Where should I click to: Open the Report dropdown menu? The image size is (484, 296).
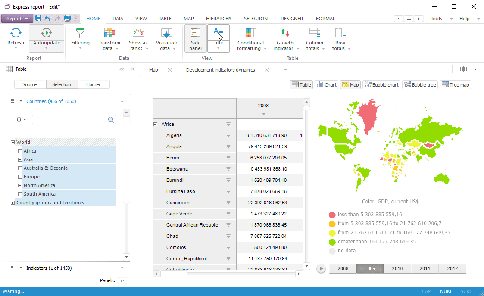pos(17,19)
